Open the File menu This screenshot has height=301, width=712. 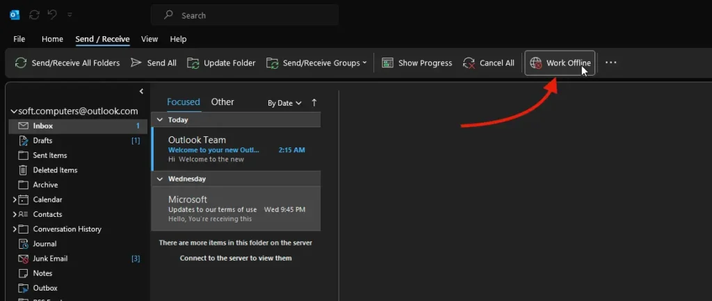click(19, 39)
